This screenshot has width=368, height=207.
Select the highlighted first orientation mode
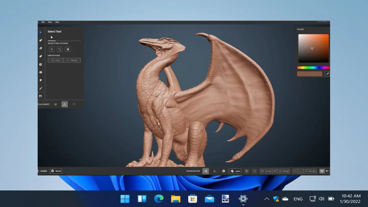[206, 171]
